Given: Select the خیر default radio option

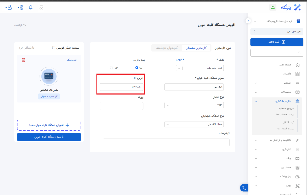Looking at the screenshot, I should [x=112, y=68].
